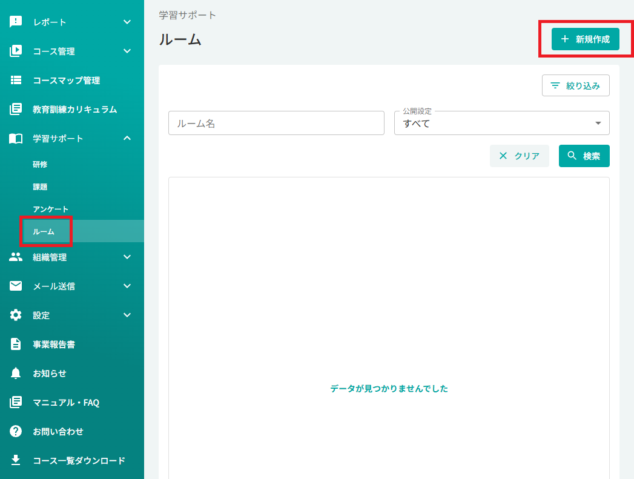The height and width of the screenshot is (479, 634).
Task: Expand the コース管理 menu chevron
Action: pyautogui.click(x=127, y=51)
